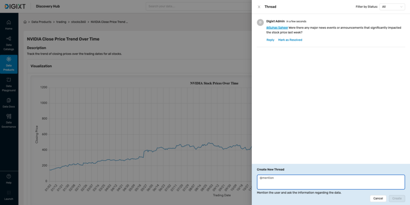Click the Trading Date axis label
410x205 pixels.
tap(222, 195)
